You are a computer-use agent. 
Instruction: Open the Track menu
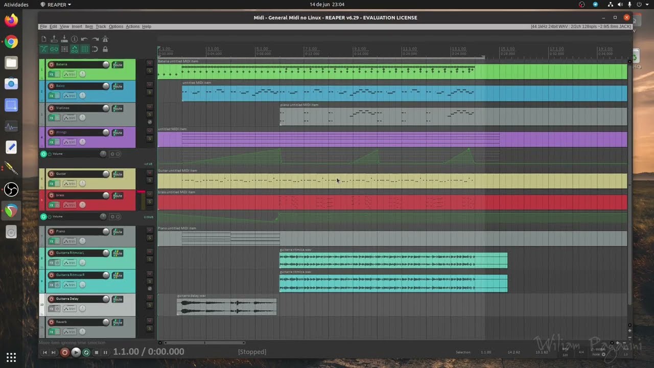click(x=101, y=27)
